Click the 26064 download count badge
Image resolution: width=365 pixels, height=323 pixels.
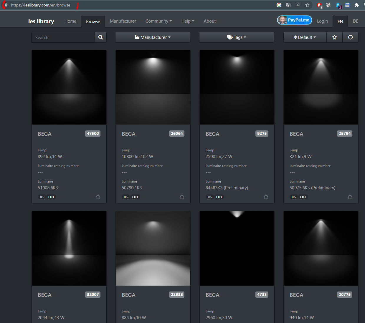click(x=177, y=133)
